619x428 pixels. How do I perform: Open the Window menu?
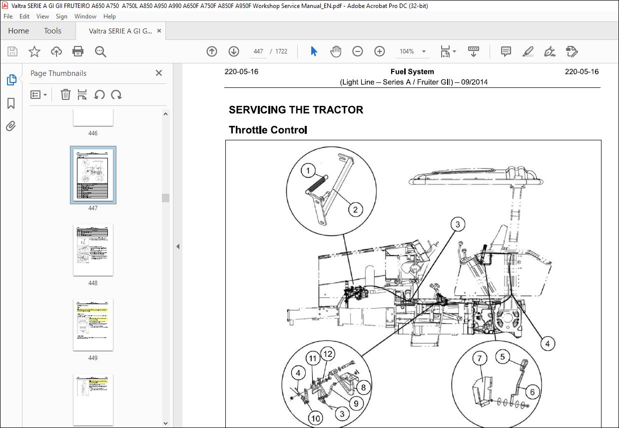[85, 16]
